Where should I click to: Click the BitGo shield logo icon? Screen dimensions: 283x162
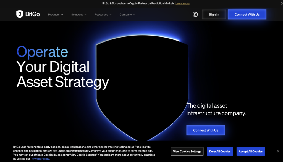[x=20, y=14]
